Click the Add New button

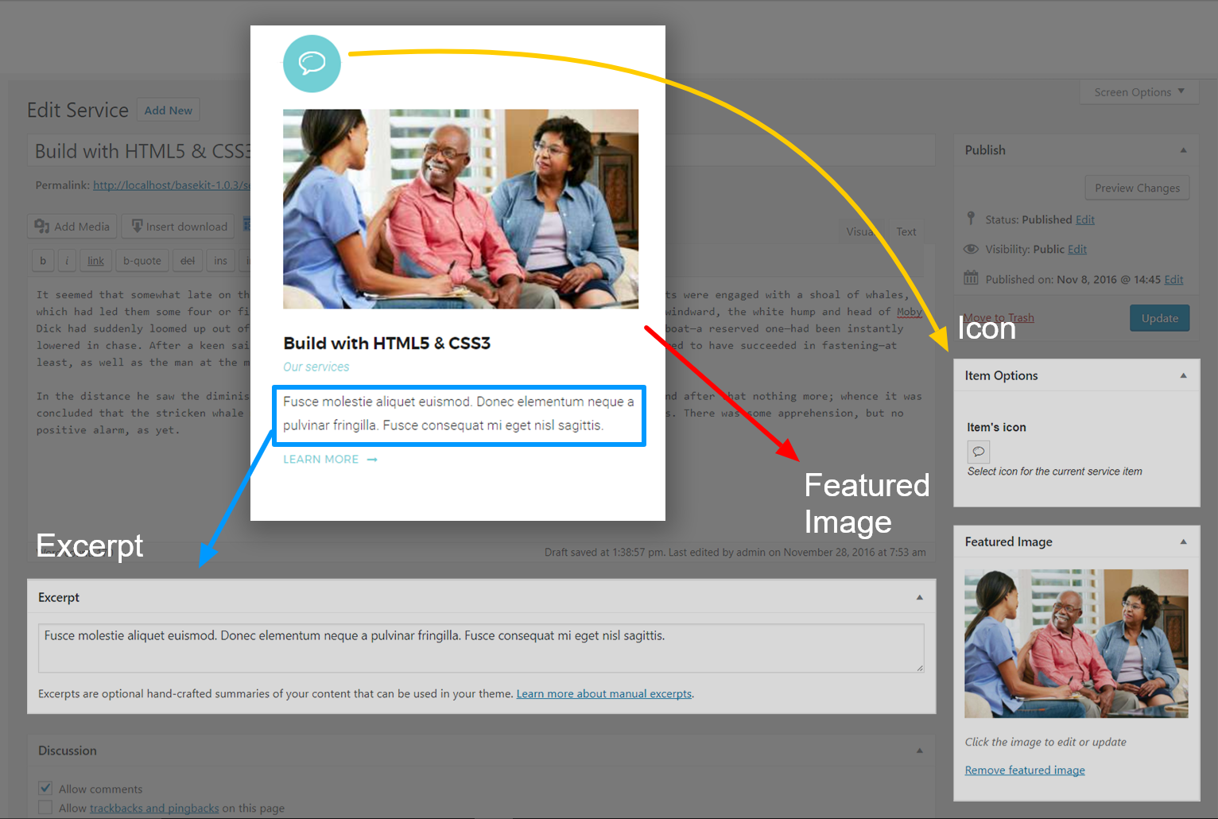click(168, 111)
